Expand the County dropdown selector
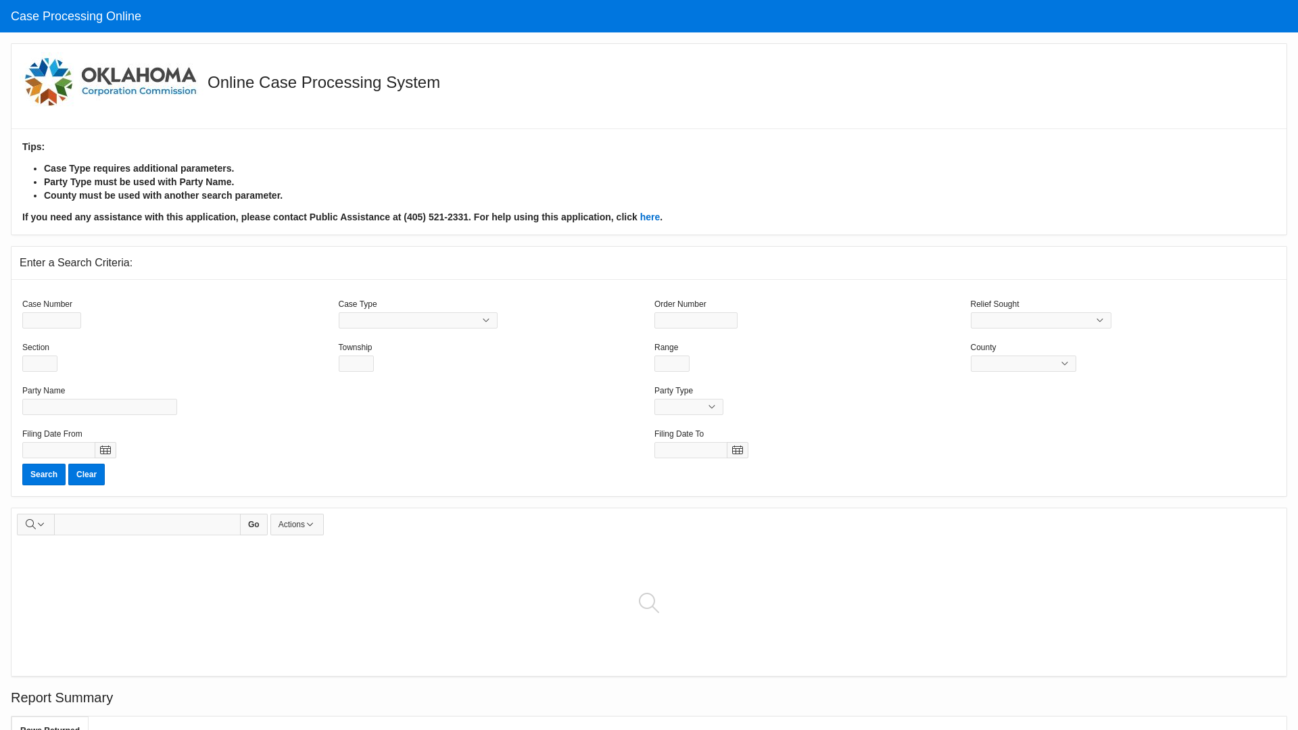The image size is (1298, 730). (1024, 363)
